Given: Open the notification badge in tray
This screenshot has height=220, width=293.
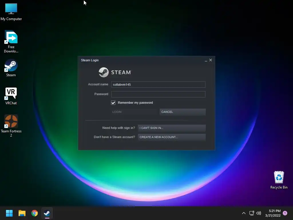Looking at the screenshot, I should coord(285,213).
